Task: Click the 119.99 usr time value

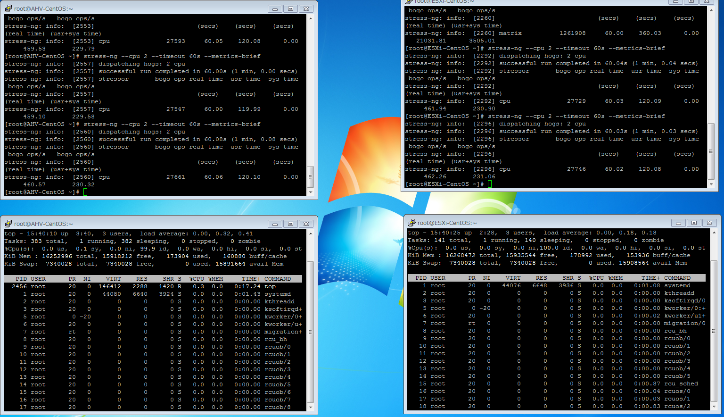Action: pos(249,109)
